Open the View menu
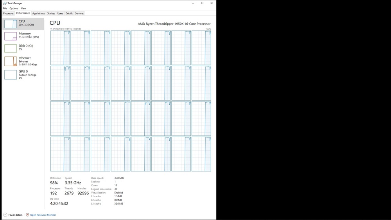 tap(23, 8)
